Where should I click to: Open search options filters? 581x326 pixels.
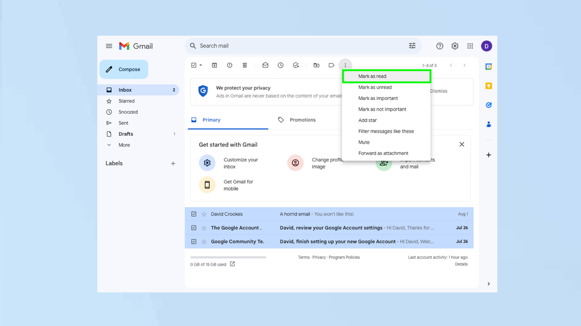[412, 45]
